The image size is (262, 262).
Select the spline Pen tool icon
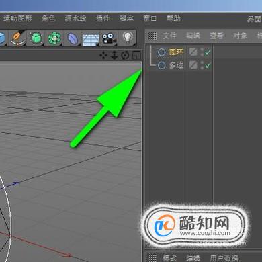coord(18,38)
